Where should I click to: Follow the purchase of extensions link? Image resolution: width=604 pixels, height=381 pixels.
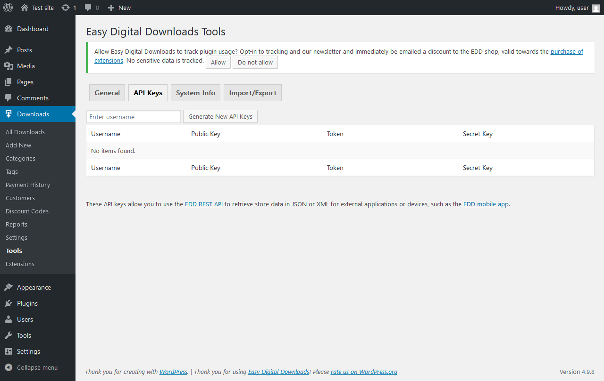click(x=567, y=51)
